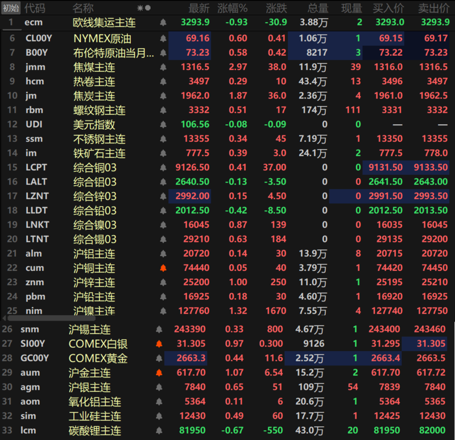Sort by 涨幅% column header
Viewport: 455px width, 440px height.
point(234,8)
